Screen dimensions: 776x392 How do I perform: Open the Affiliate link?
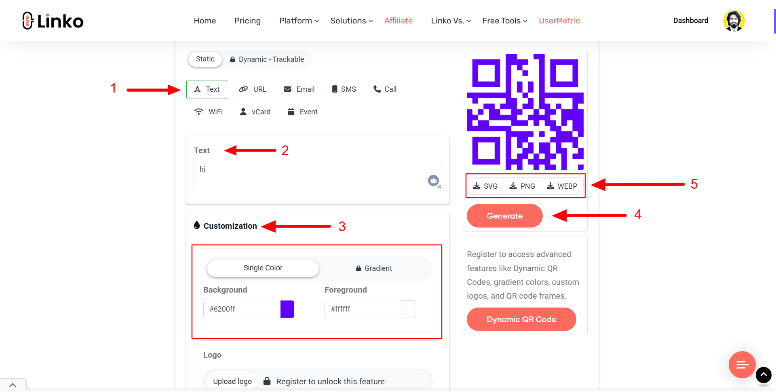399,21
